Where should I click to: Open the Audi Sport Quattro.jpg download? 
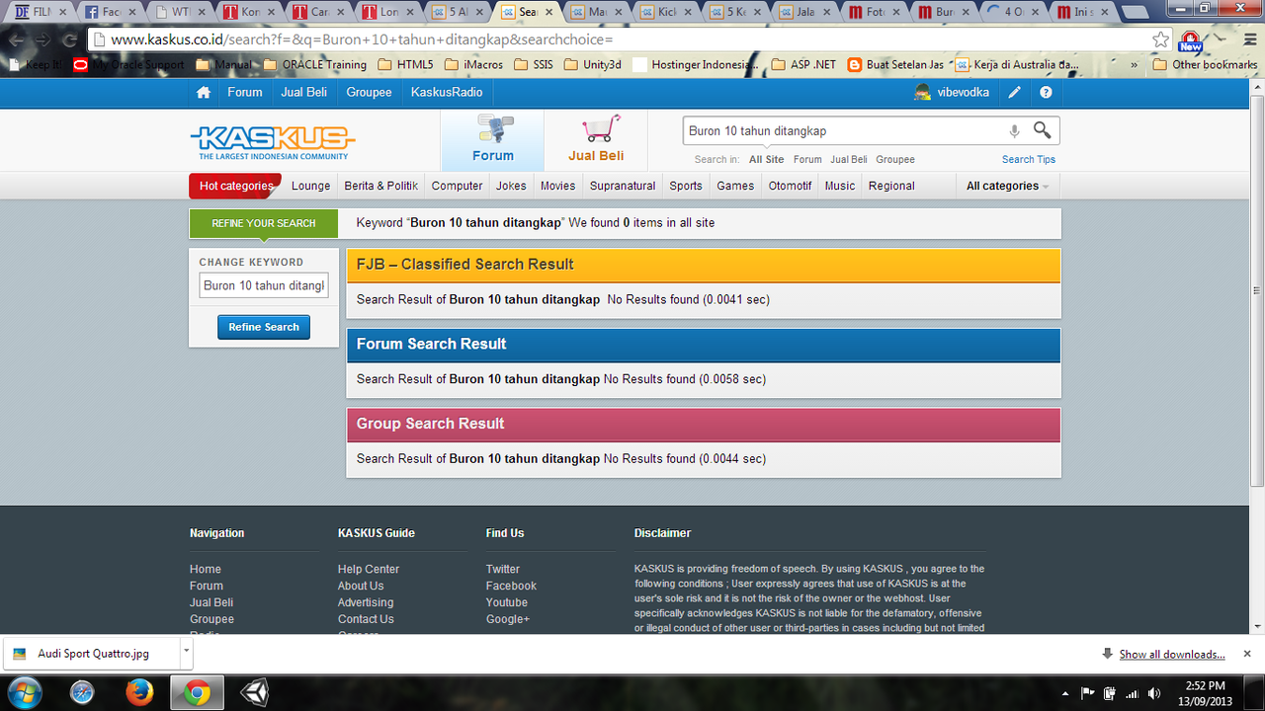pyautogui.click(x=94, y=654)
